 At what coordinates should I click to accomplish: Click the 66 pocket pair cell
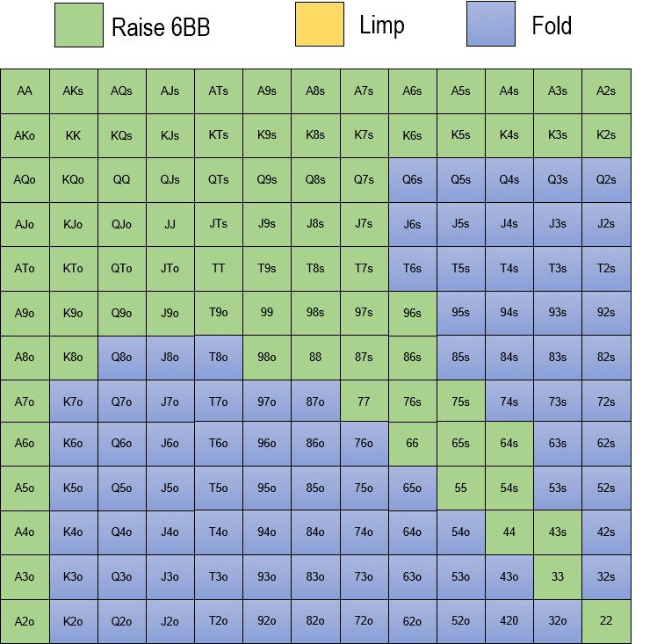point(413,444)
